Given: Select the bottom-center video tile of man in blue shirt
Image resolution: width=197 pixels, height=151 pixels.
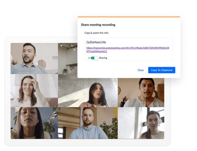Looking at the screenshot, I should (88, 123).
